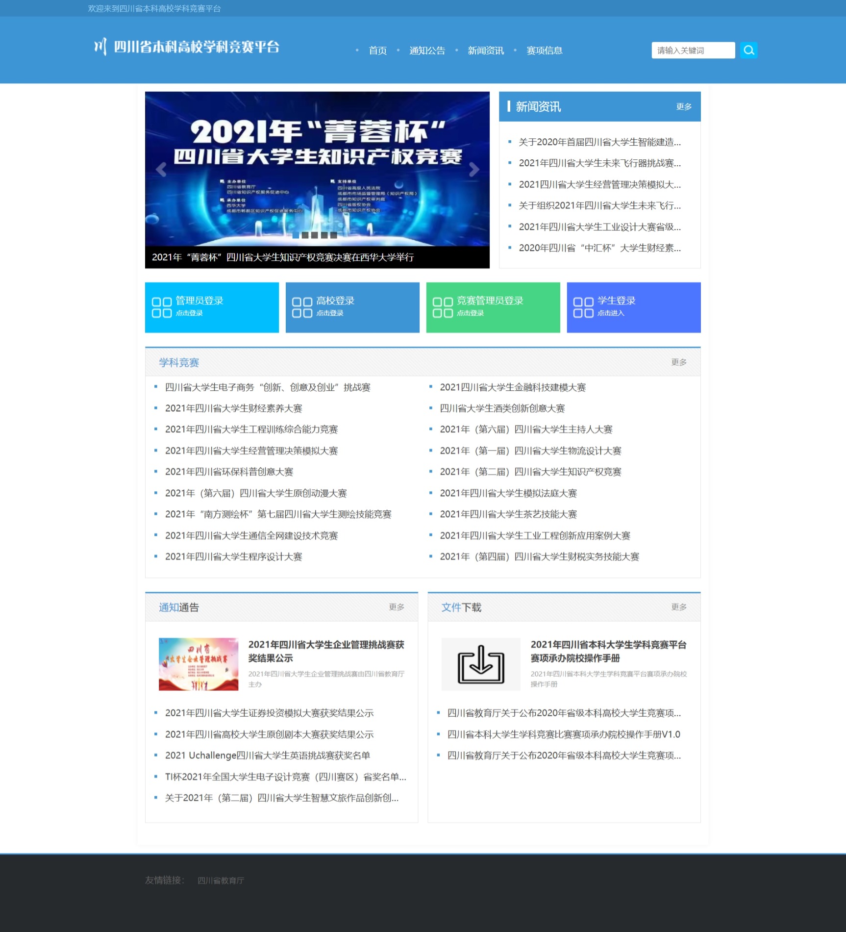Click the download icon thumbnail in 文件下载
Image resolution: width=846 pixels, height=932 pixels.
coord(481,664)
